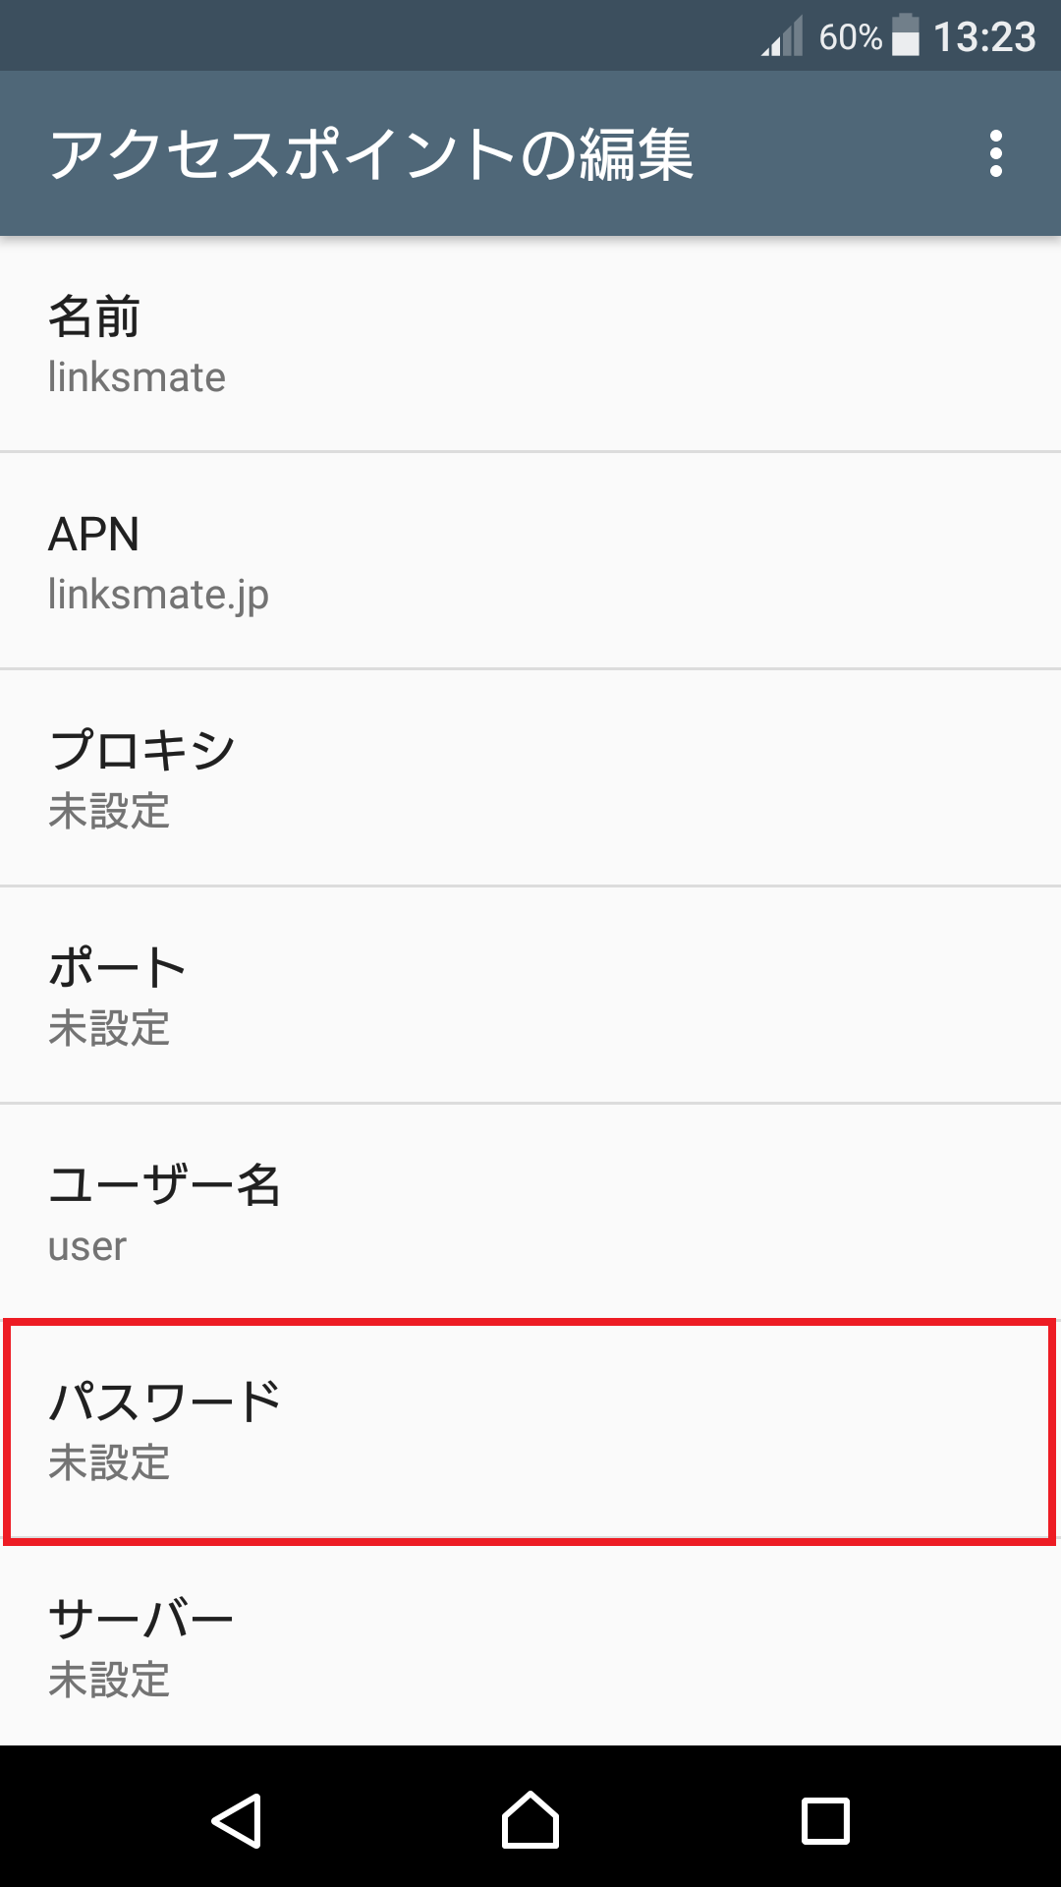Select the プロキシ (proxy) setting
Screen dimensions: 1061x1887
[x=530, y=776]
